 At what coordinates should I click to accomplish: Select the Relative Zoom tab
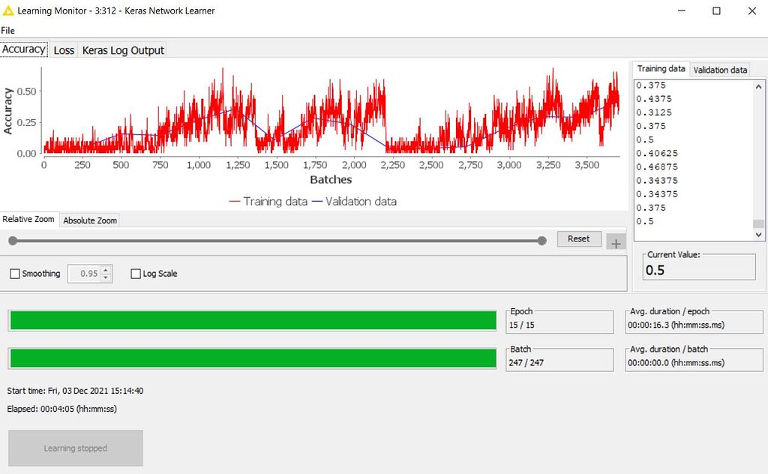click(x=29, y=219)
